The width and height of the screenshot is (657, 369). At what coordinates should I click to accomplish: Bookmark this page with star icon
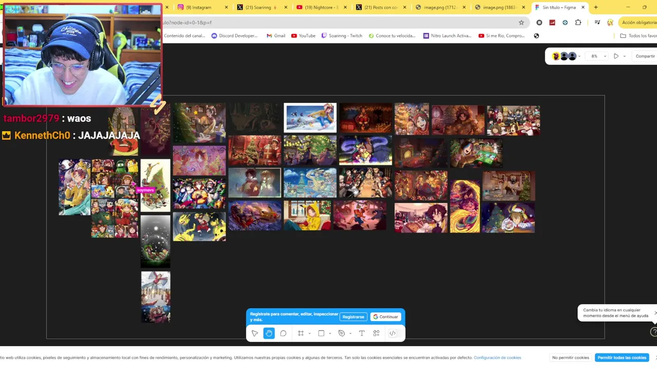pyautogui.click(x=521, y=23)
